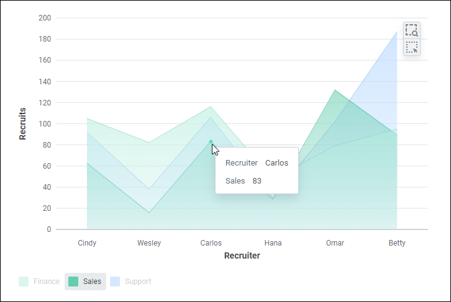The height and width of the screenshot is (302, 451).
Task: Click the Sales legend color swatch
Action: click(x=73, y=282)
